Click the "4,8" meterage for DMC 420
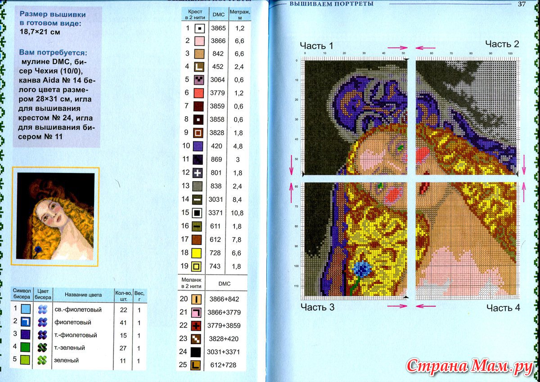The height and width of the screenshot is (382, 540). (x=238, y=146)
